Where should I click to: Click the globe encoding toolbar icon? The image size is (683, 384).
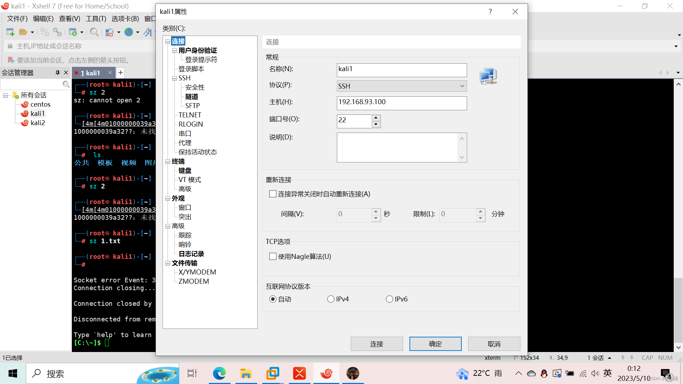coord(129,32)
